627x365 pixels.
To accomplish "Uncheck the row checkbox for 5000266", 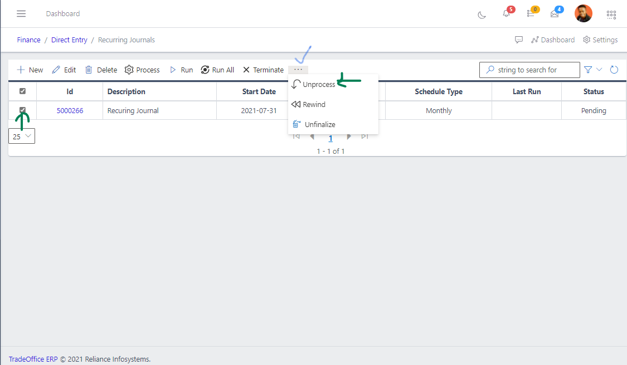I will (23, 110).
